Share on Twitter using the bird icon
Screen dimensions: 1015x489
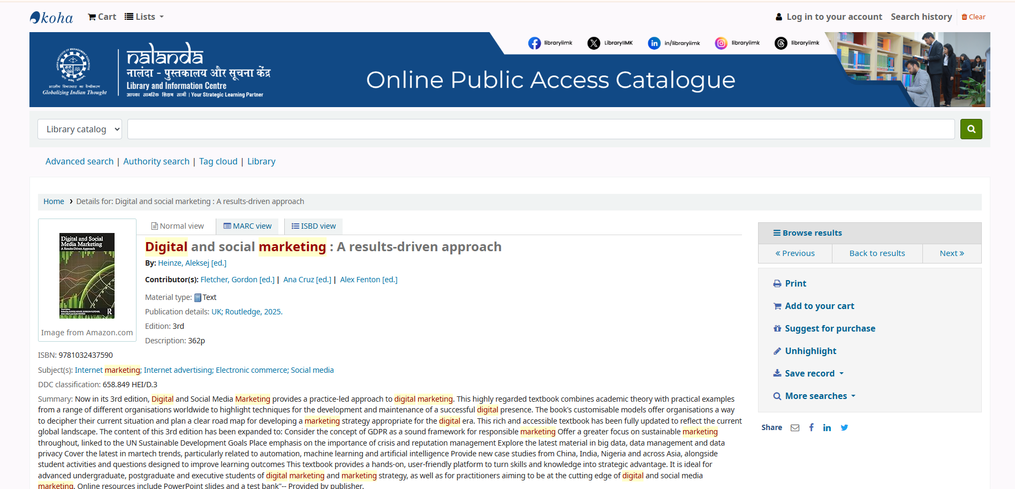point(844,427)
